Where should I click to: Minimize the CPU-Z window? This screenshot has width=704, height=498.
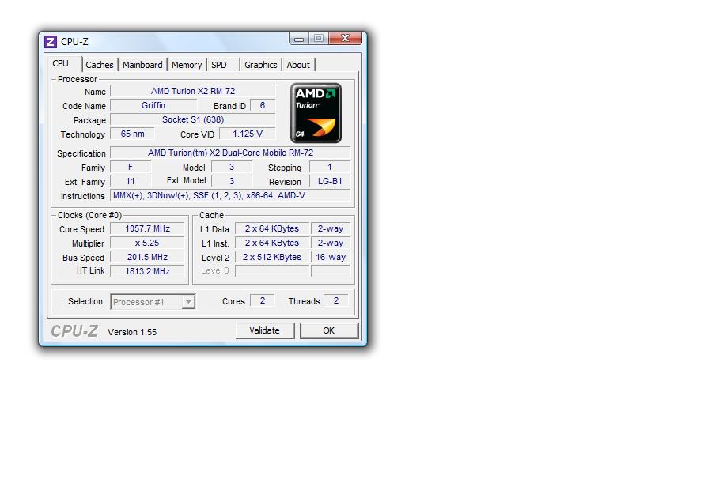(x=299, y=38)
